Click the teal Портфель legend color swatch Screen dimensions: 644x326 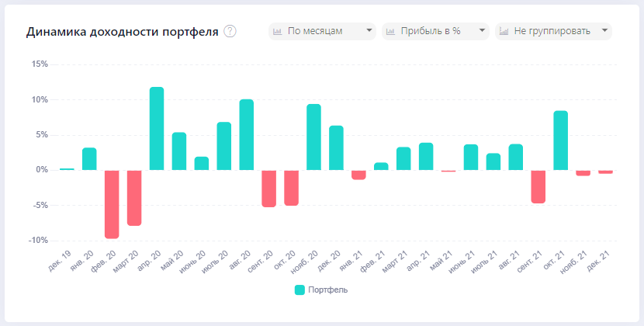tap(300, 290)
